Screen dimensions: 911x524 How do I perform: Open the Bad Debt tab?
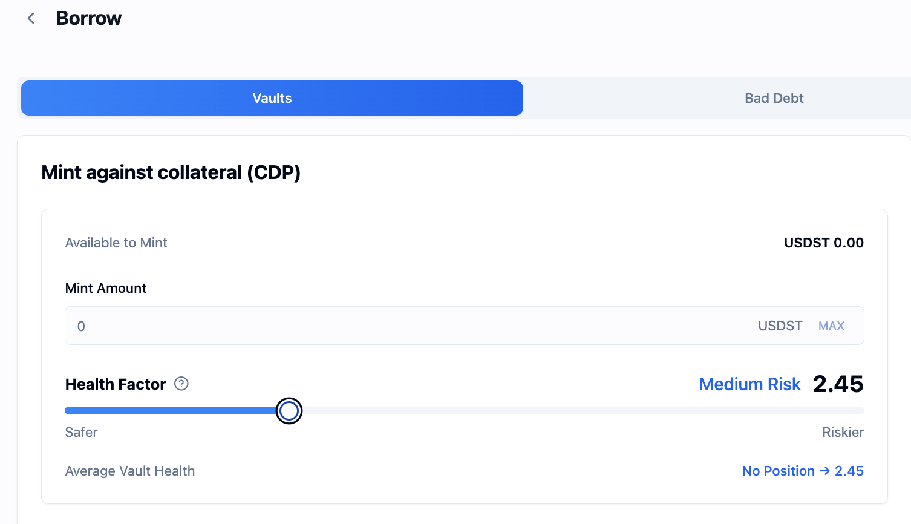pyautogui.click(x=774, y=98)
